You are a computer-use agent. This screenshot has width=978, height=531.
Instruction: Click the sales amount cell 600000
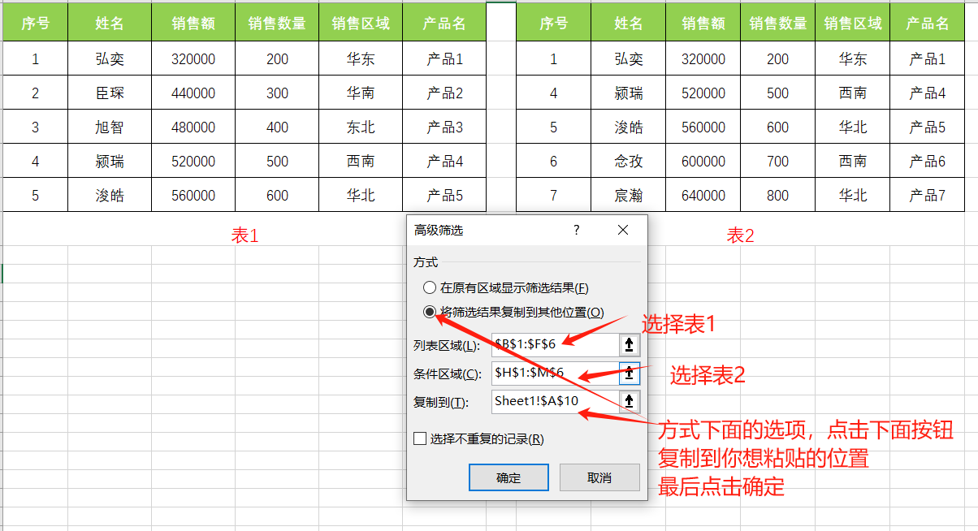[703, 162]
